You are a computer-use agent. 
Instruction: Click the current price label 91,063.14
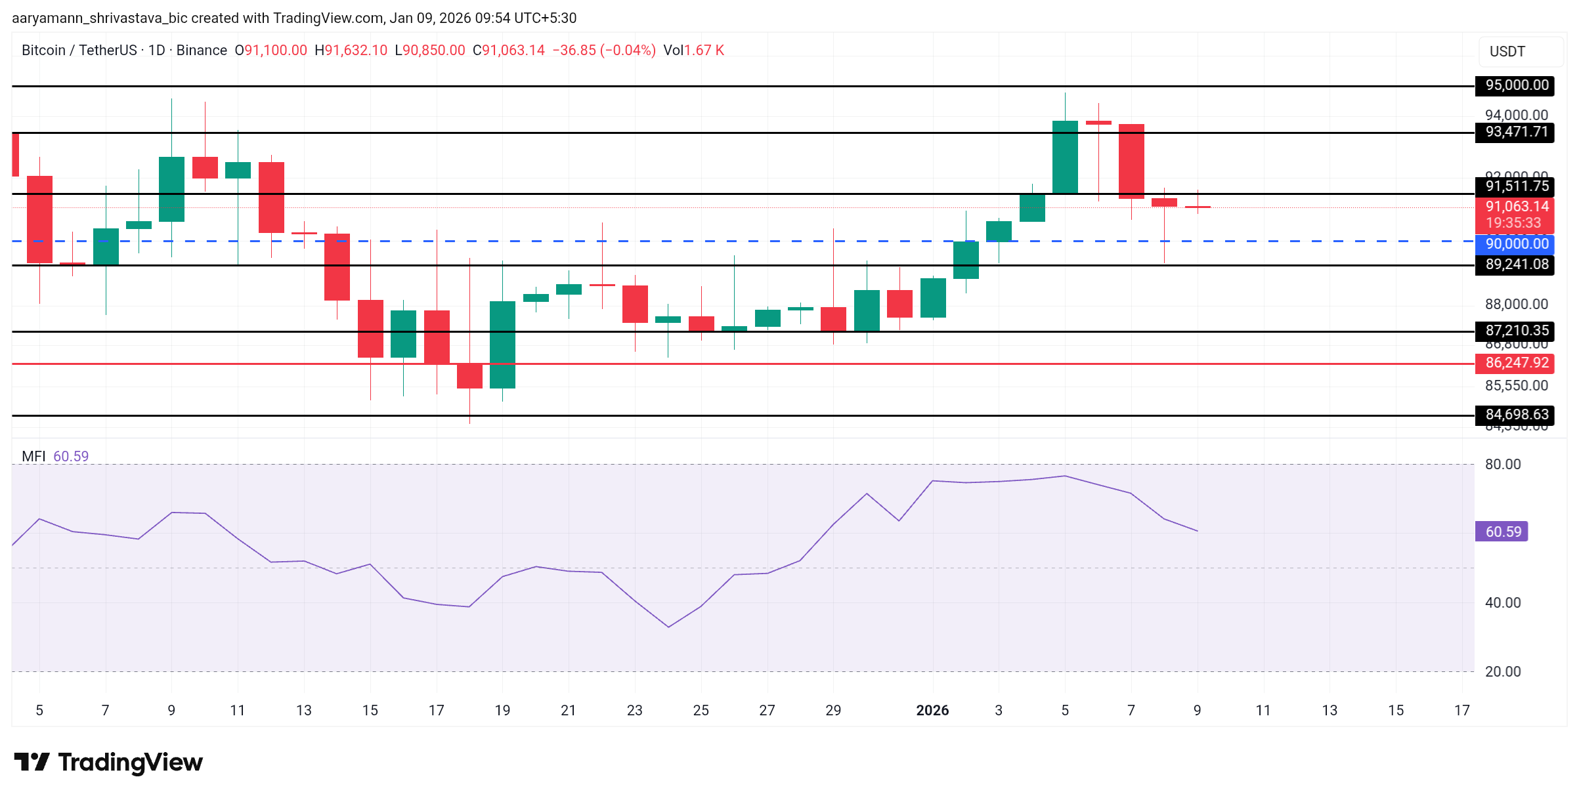point(1517,207)
